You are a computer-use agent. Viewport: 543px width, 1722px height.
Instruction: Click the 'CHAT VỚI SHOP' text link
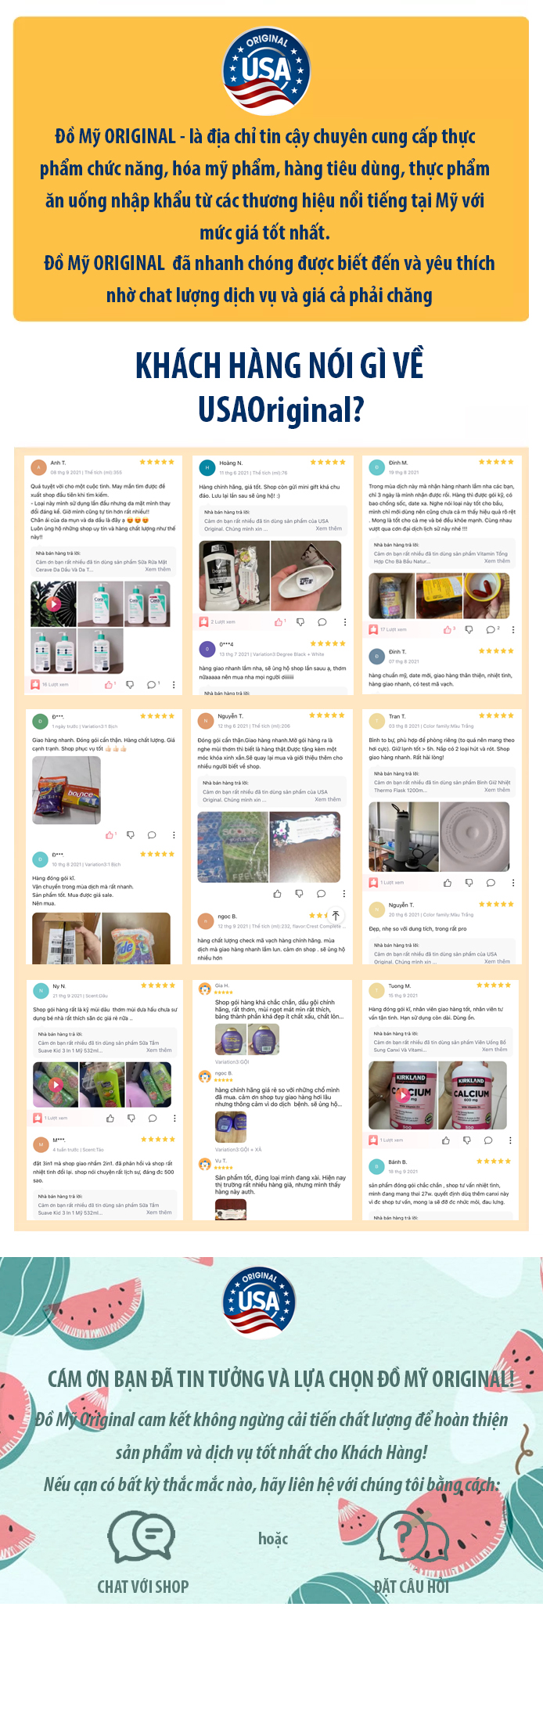click(x=142, y=1587)
